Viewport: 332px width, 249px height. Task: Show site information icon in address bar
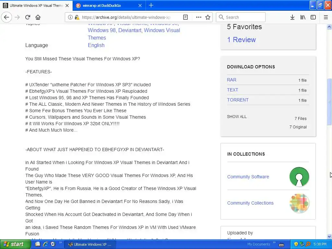tap(70, 17)
